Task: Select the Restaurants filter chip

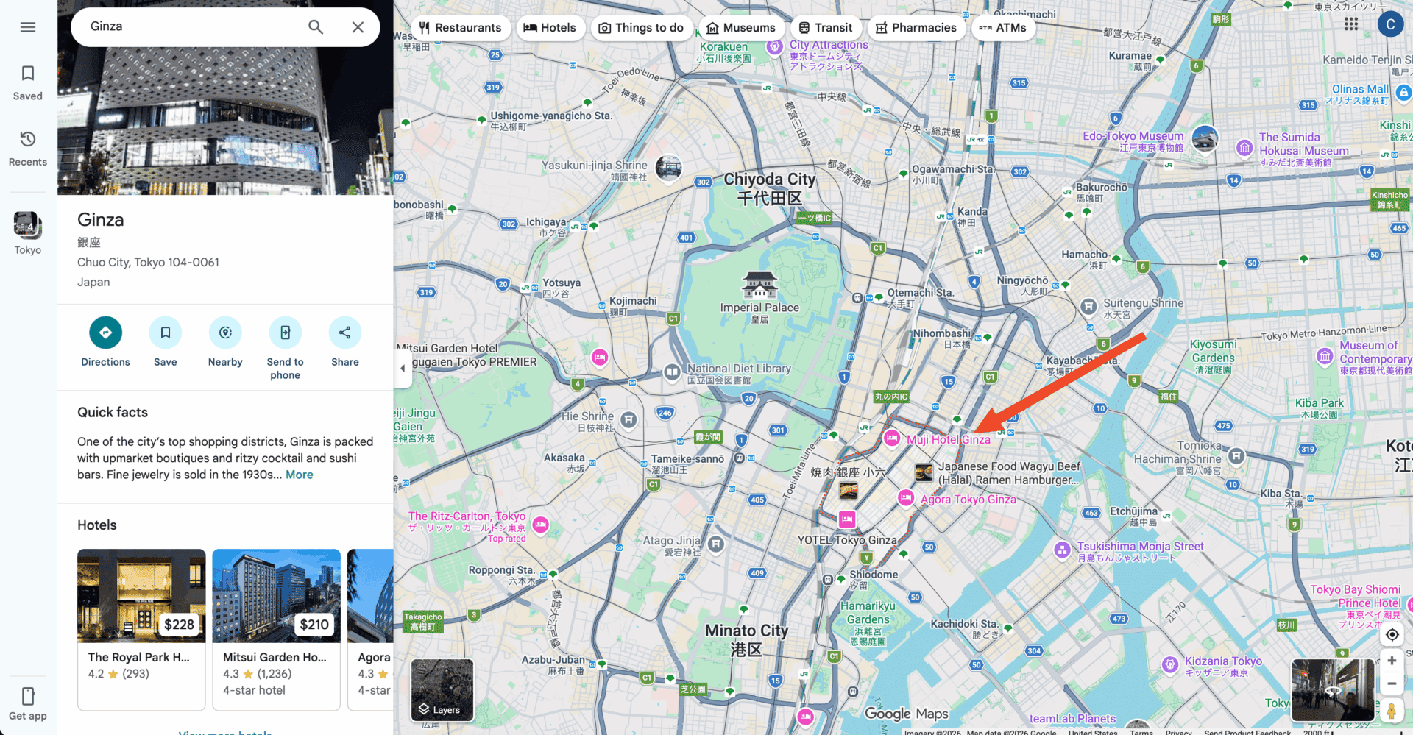Action: coord(461,28)
